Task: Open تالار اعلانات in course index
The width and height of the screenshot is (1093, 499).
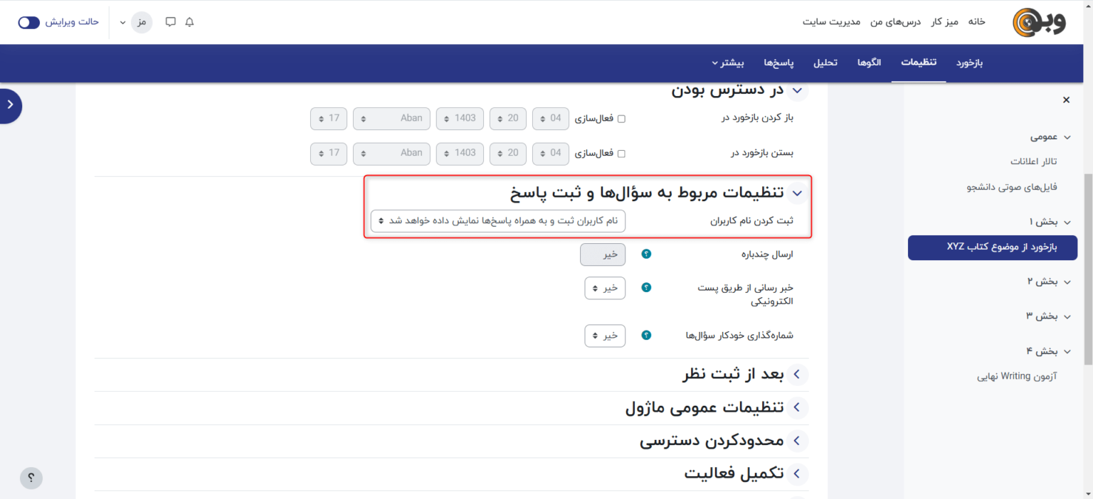Action: tap(1033, 161)
